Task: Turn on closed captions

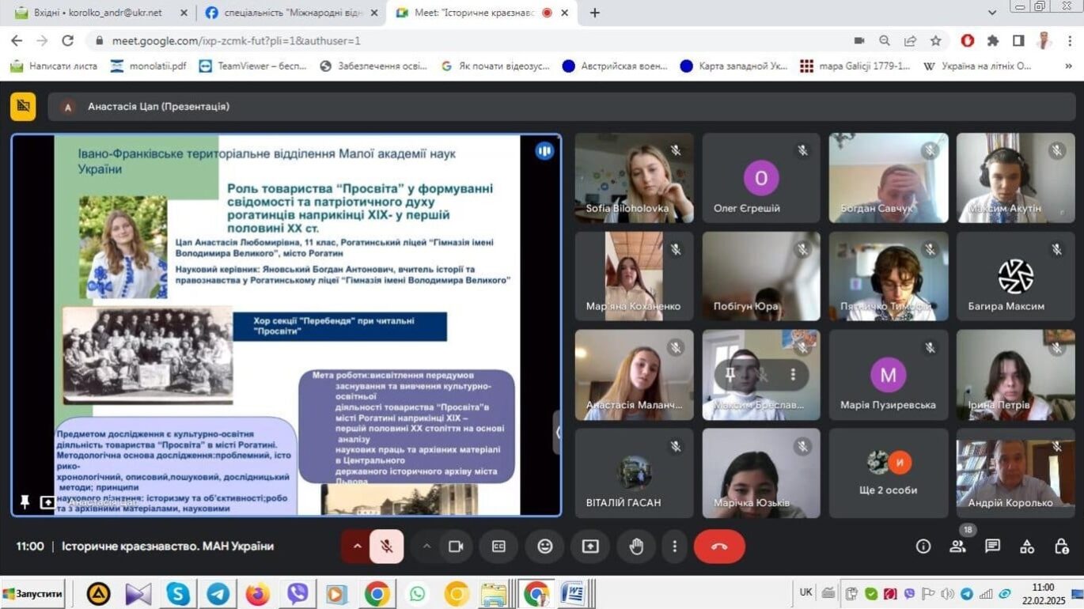Action: click(x=498, y=547)
